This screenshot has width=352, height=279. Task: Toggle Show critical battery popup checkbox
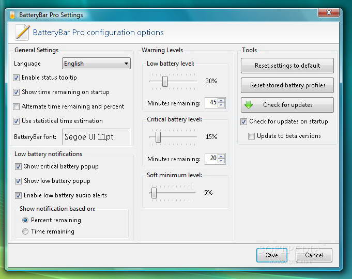tap(18, 166)
